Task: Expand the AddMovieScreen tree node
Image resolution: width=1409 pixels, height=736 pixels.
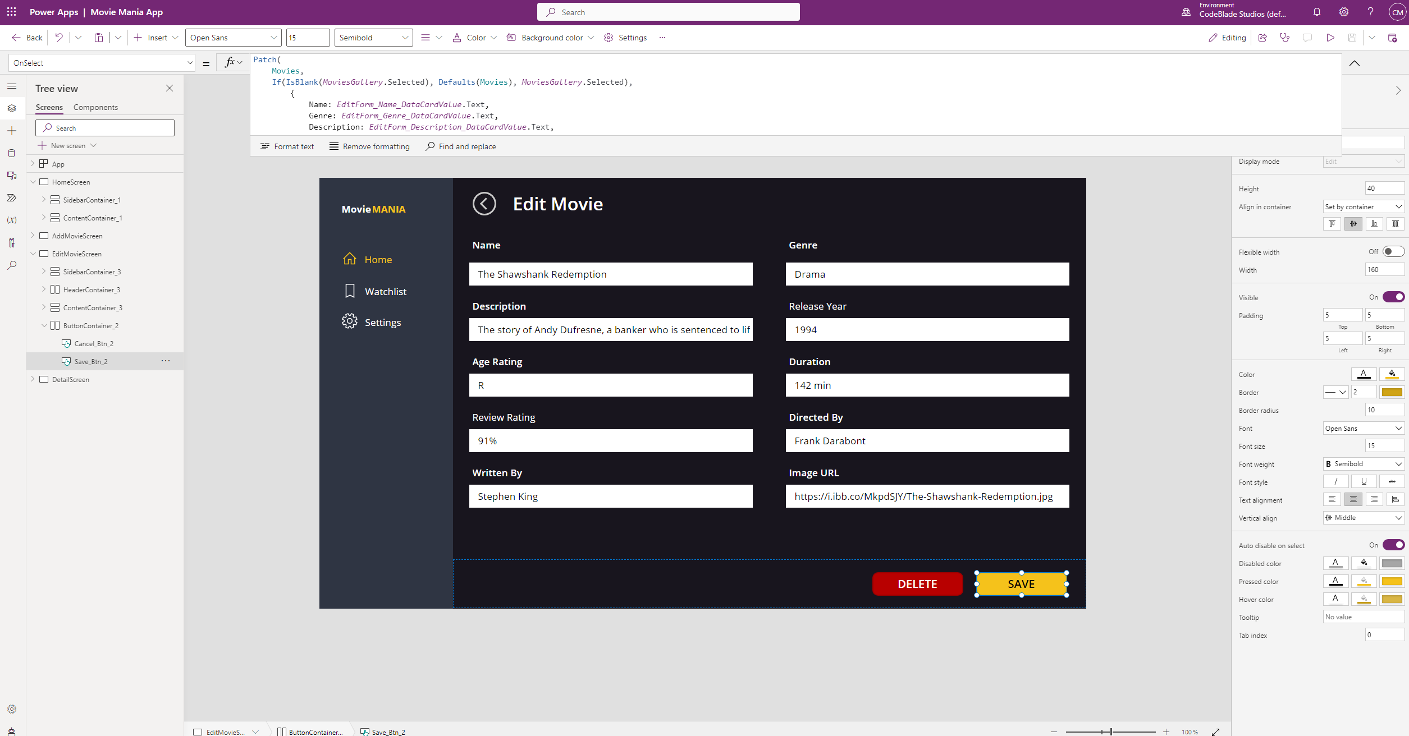Action: tap(33, 235)
